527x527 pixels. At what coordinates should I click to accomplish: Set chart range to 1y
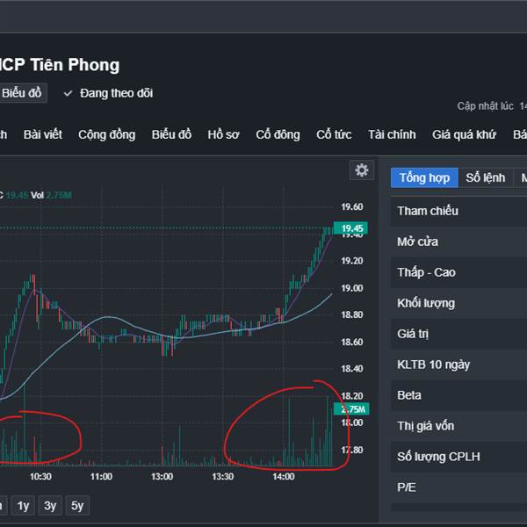pyautogui.click(x=24, y=505)
